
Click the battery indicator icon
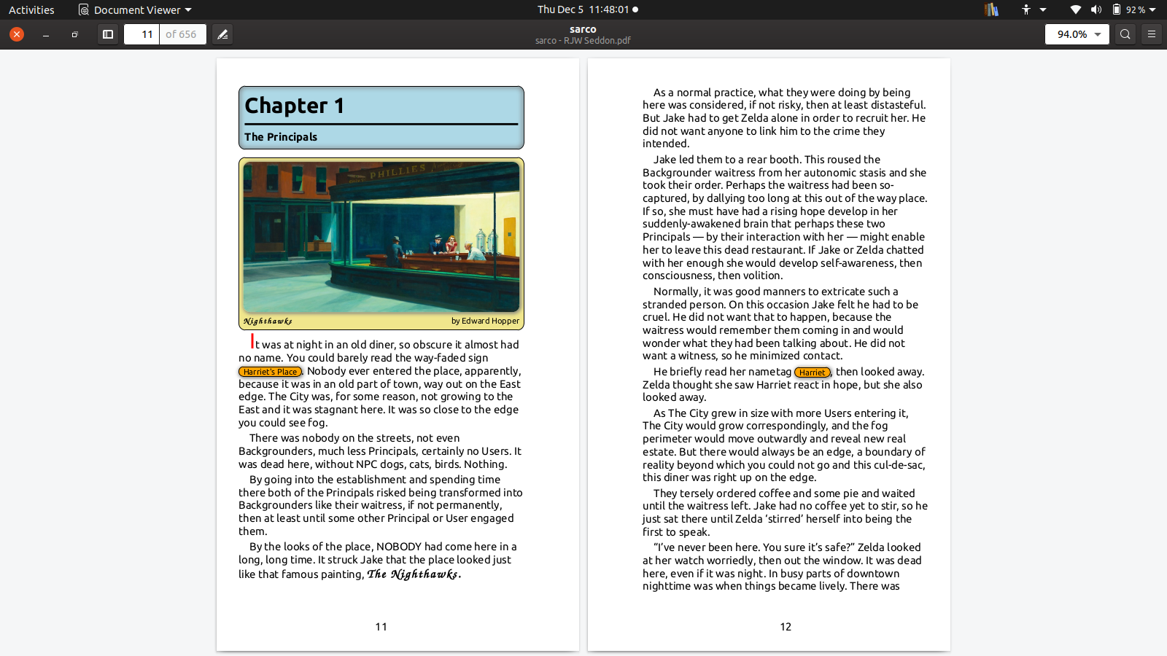(x=1117, y=9)
